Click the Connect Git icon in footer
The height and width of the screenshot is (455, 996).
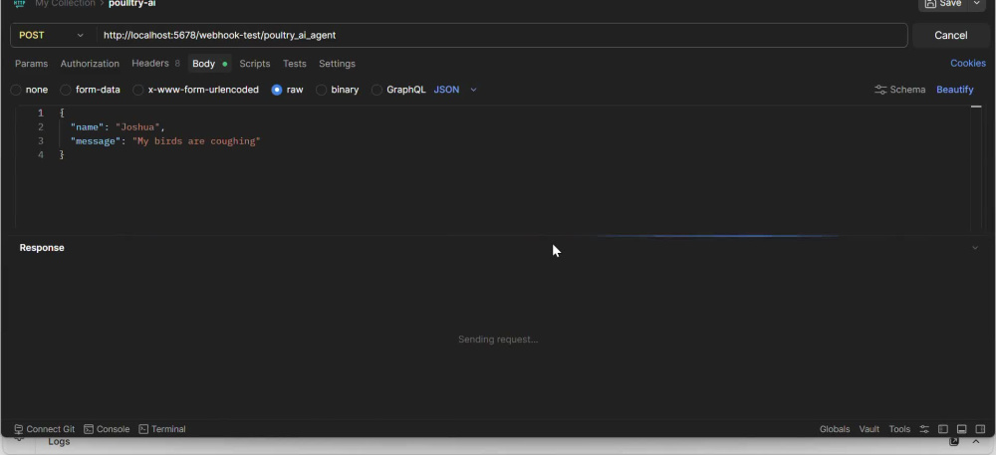[x=18, y=429]
